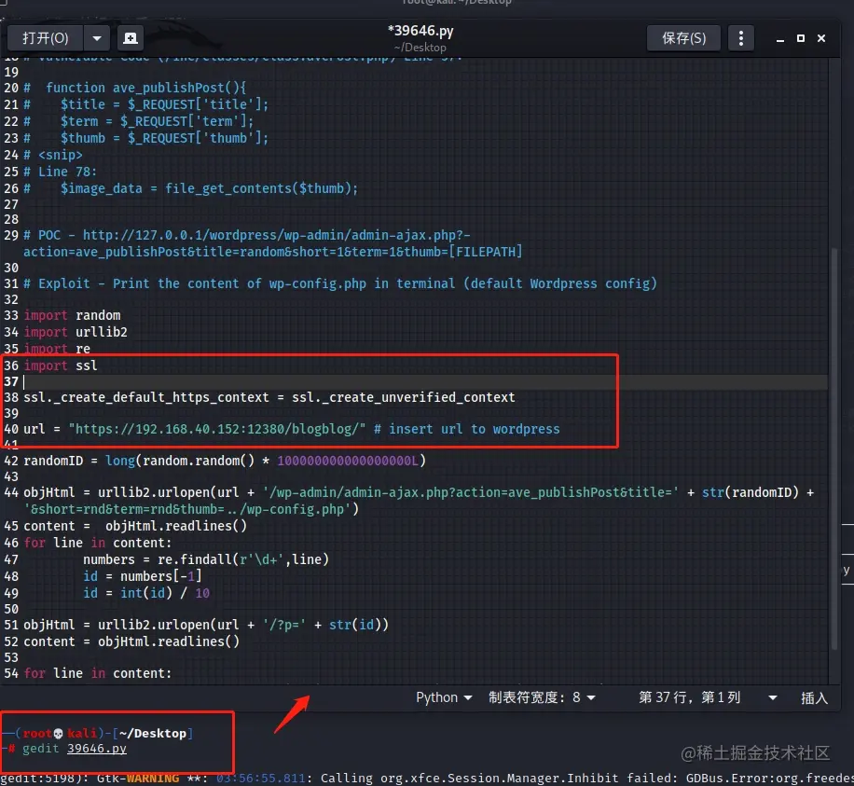This screenshot has height=786, width=854.
Task: Click the vertical scrollbar of the editor
Action: coord(833,448)
